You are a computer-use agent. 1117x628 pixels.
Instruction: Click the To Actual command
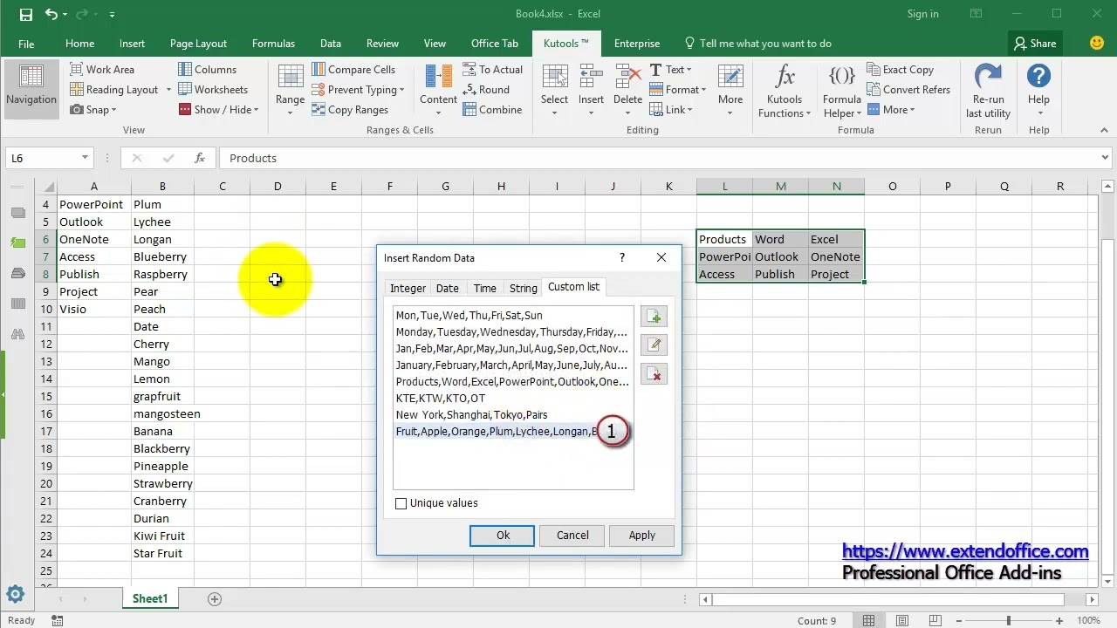pos(492,70)
